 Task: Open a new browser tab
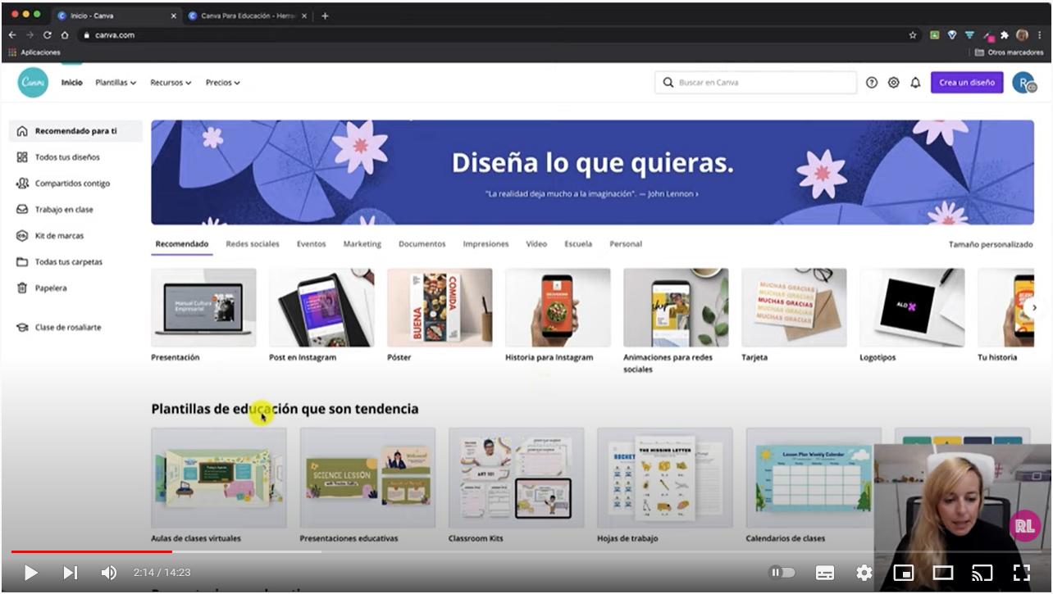click(x=325, y=16)
